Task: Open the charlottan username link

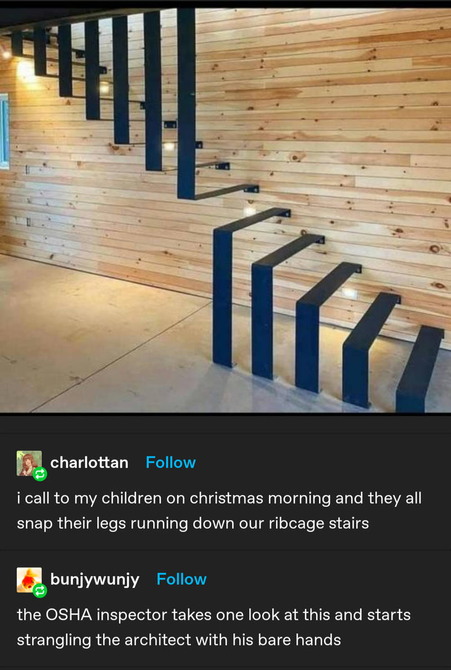Action: click(89, 462)
